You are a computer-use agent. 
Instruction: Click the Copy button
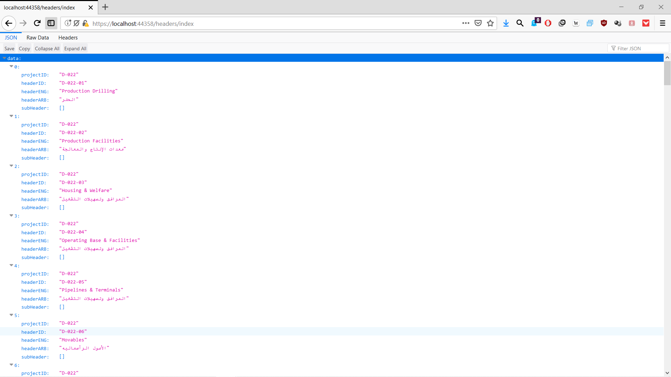tap(24, 49)
